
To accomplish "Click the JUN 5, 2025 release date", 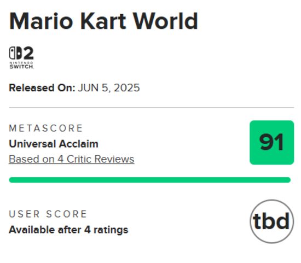I will tap(109, 88).
